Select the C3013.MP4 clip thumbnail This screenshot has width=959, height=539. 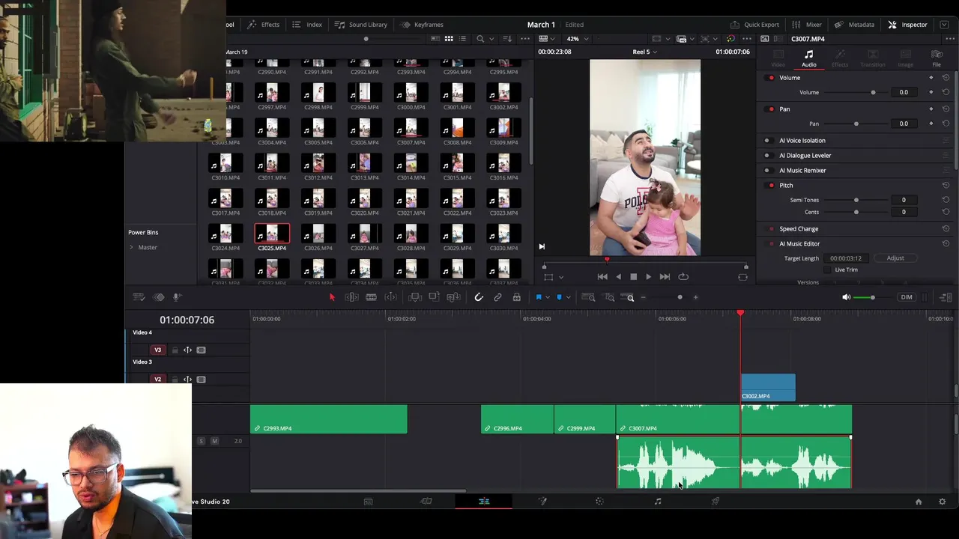pos(364,165)
